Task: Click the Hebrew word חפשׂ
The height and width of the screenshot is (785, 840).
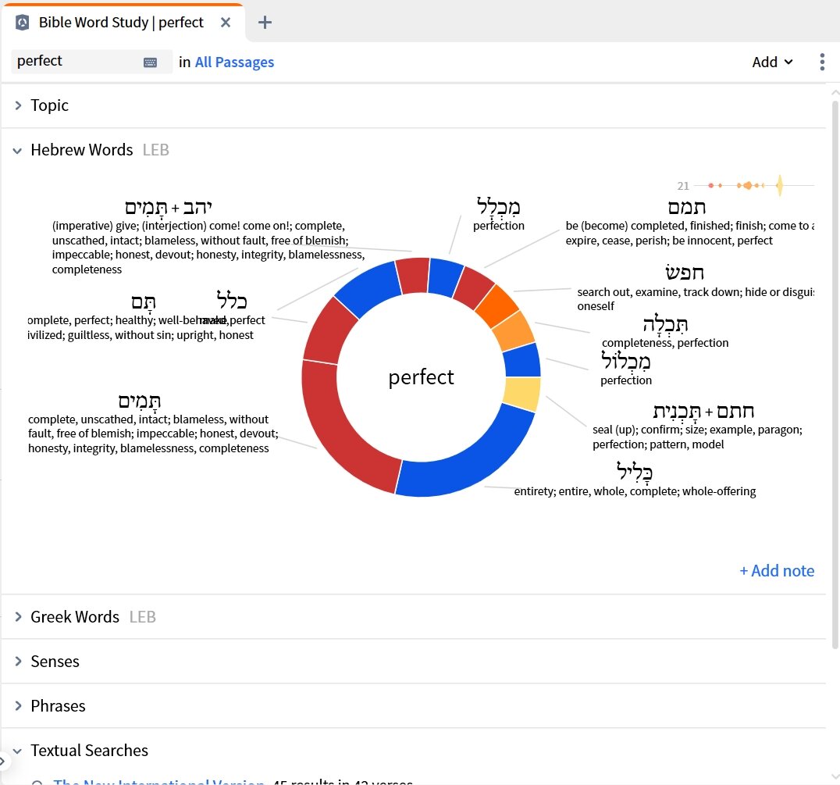Action: 684,272
